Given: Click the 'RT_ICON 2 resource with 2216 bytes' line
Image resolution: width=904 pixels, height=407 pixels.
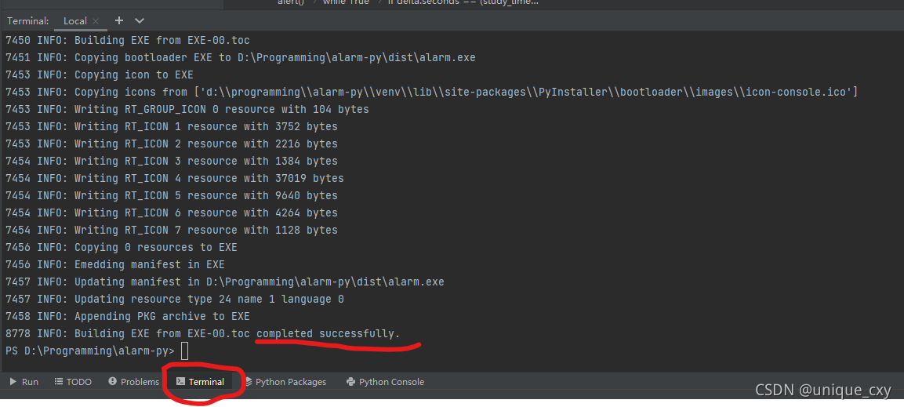Looking at the screenshot, I should click(x=171, y=144).
